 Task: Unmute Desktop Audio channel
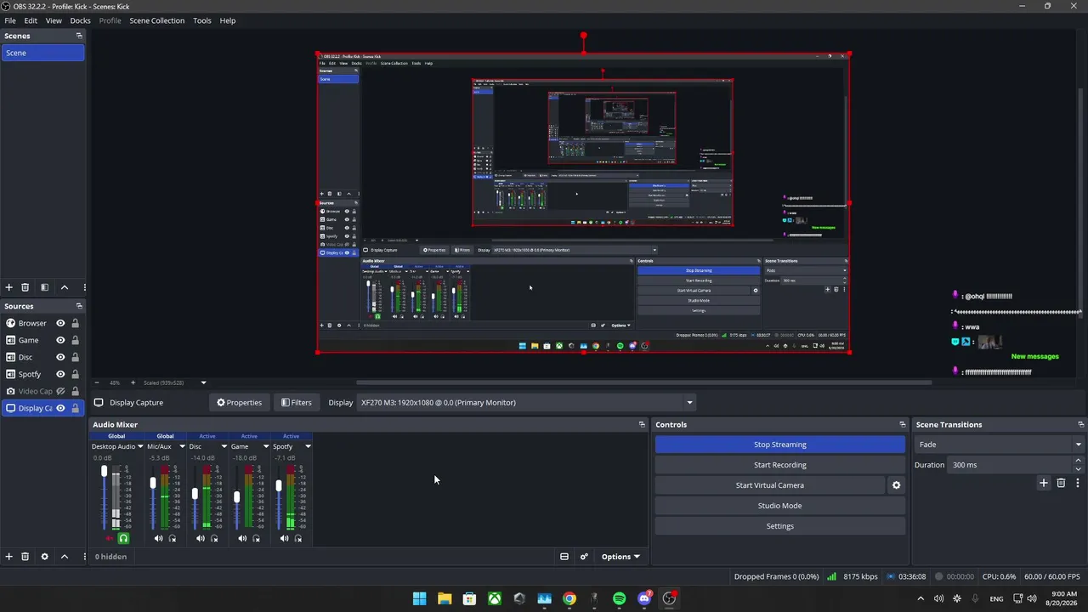click(109, 538)
